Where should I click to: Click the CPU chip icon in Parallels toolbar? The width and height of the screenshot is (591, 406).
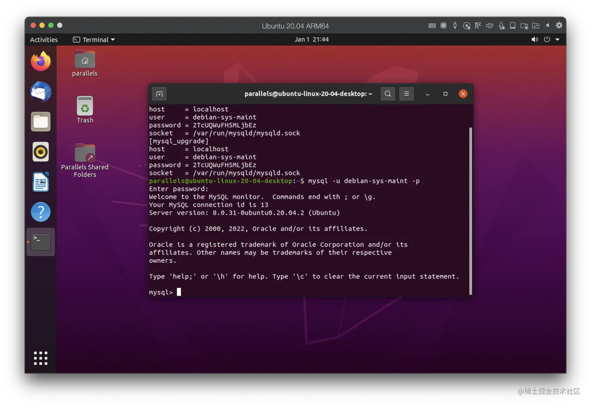click(x=443, y=26)
